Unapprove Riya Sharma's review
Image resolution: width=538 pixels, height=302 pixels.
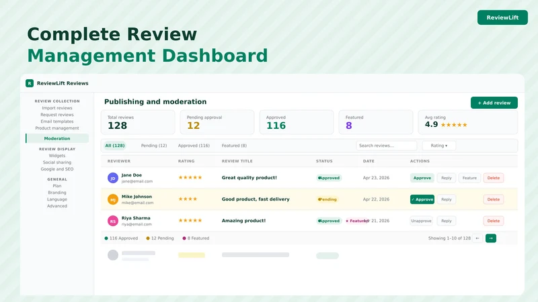click(421, 221)
